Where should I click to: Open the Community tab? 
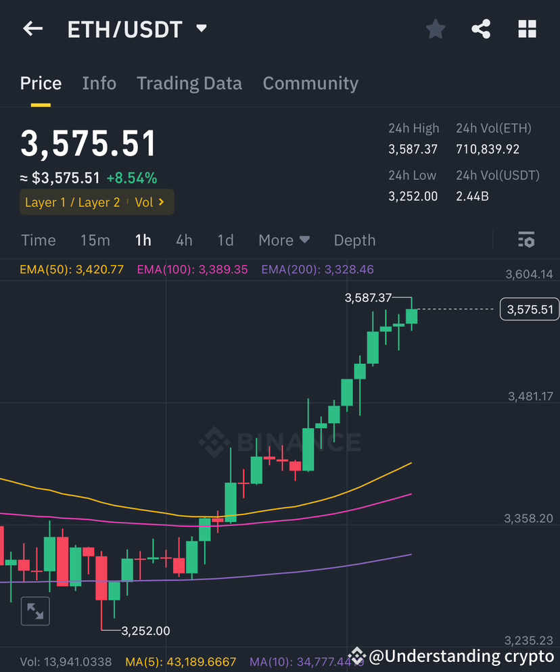tap(310, 83)
